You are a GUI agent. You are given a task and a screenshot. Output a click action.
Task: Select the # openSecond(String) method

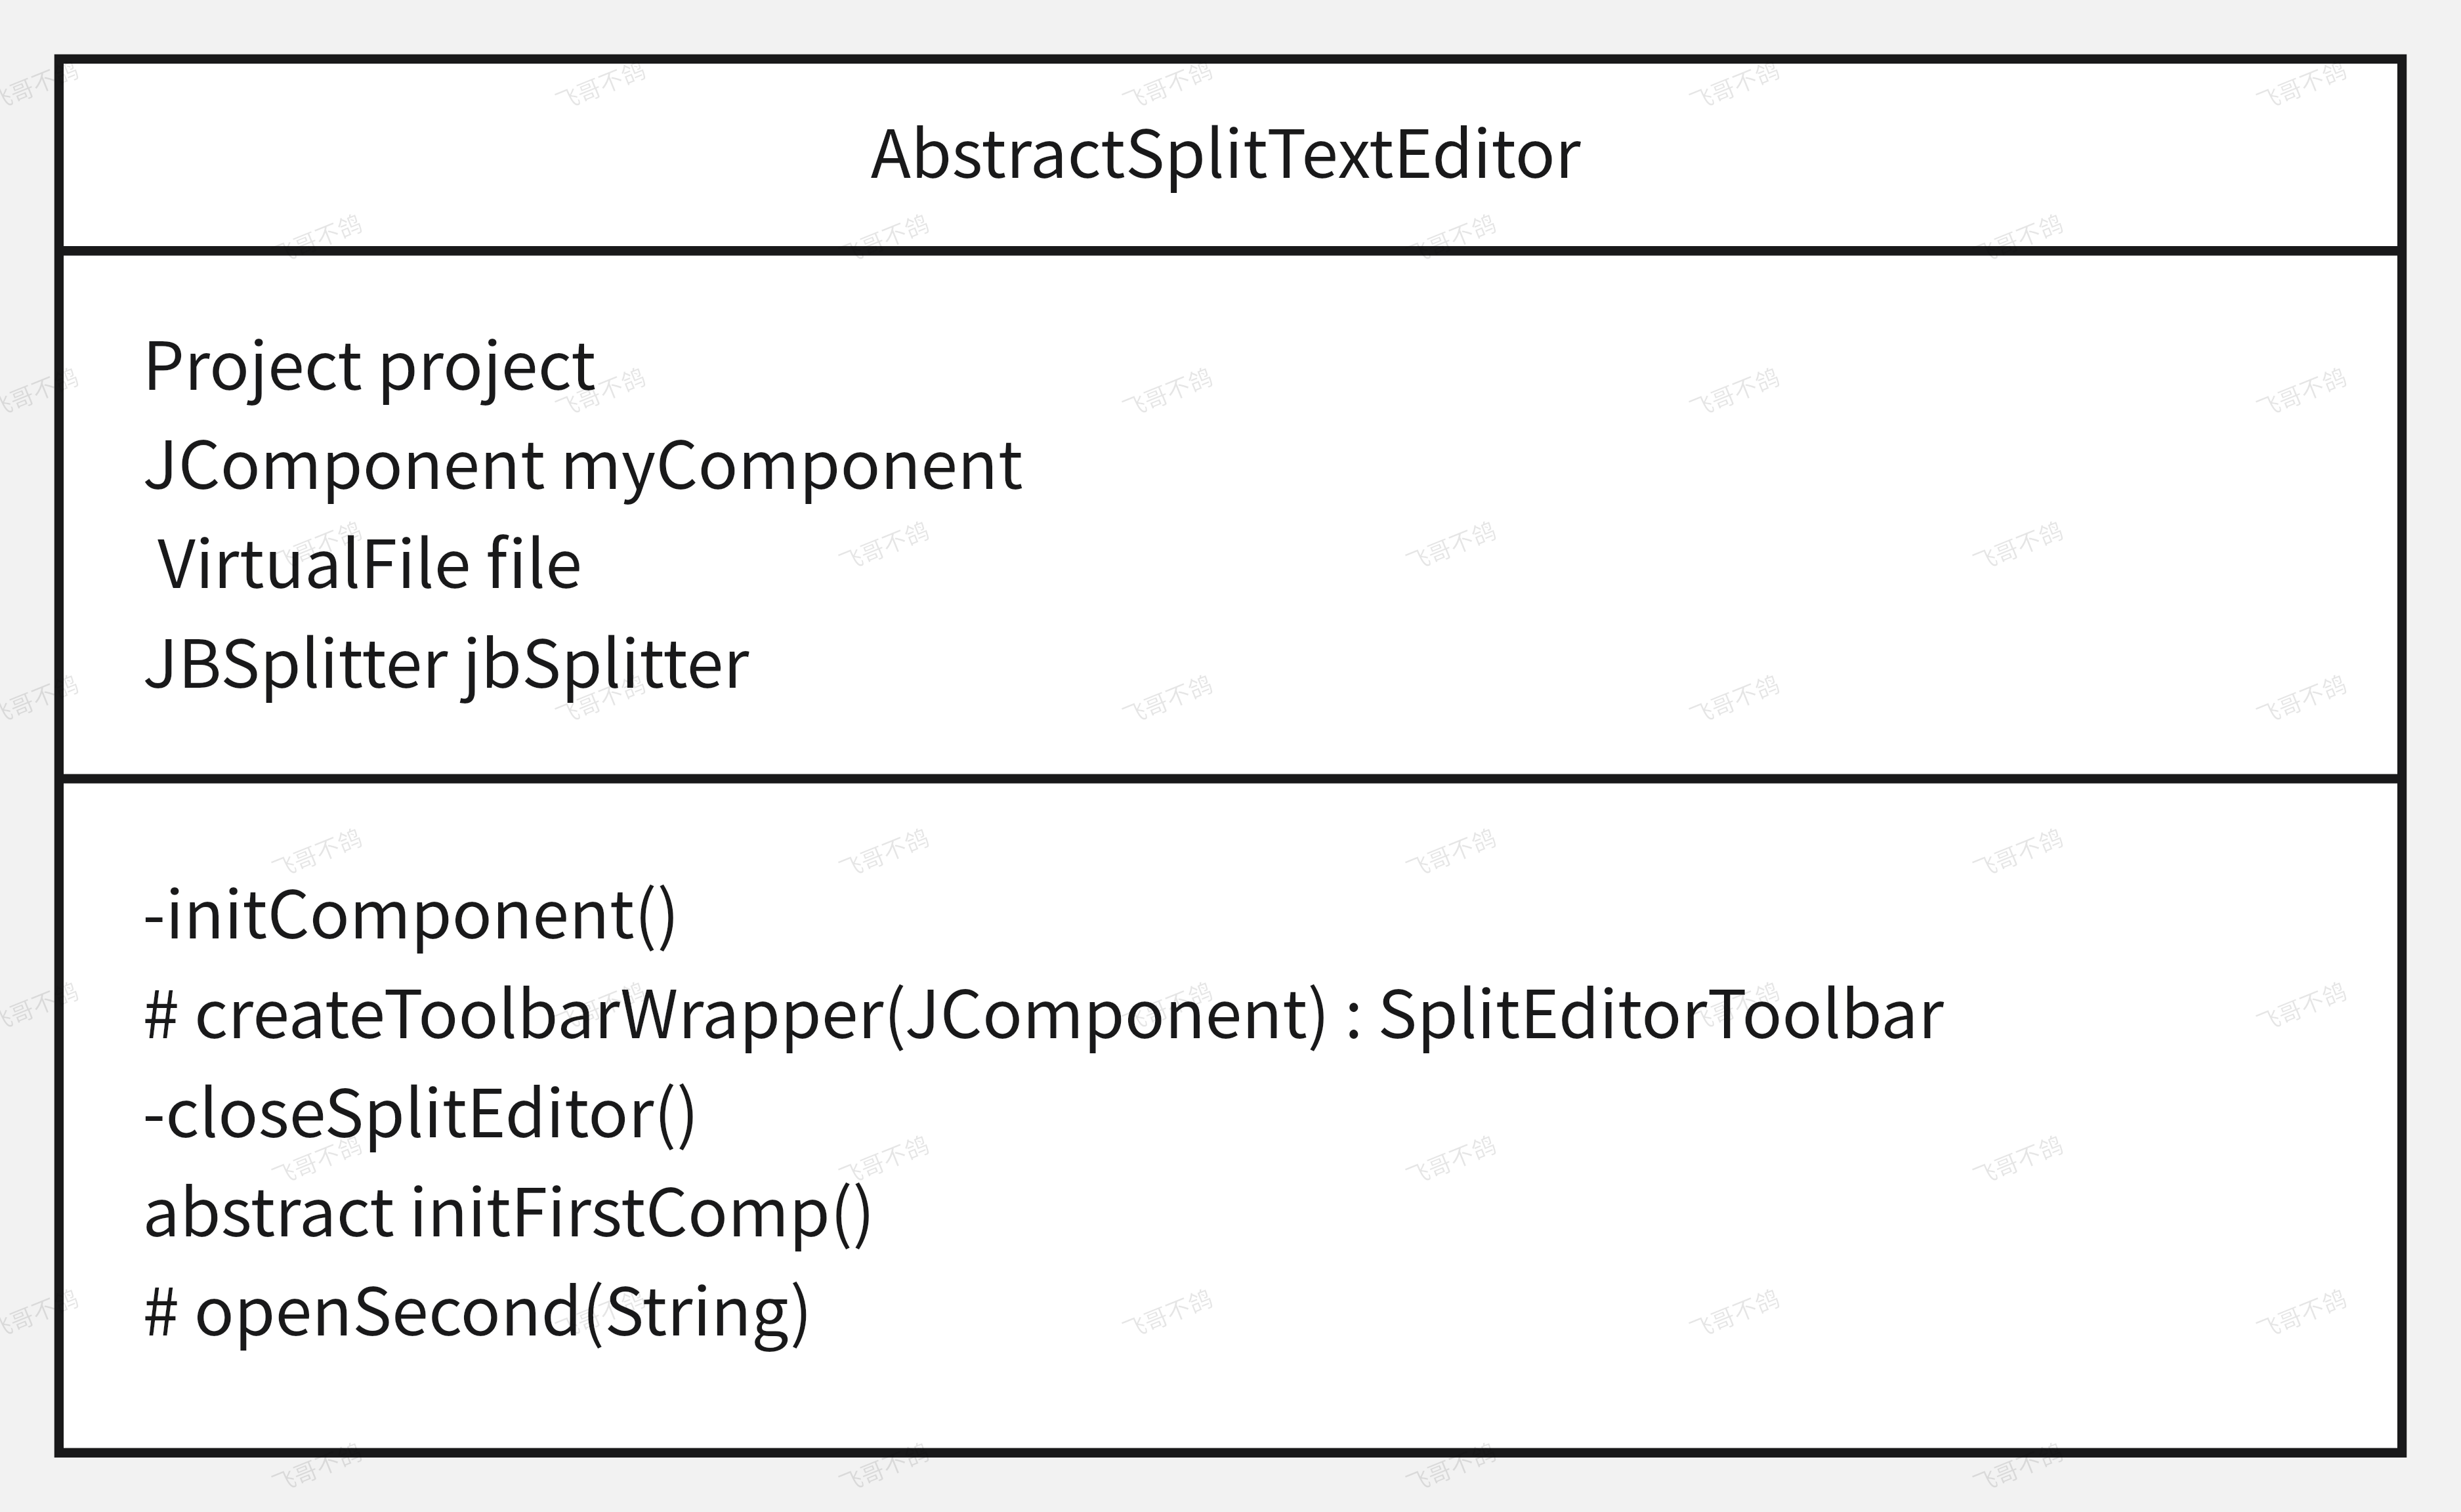coord(477,1313)
